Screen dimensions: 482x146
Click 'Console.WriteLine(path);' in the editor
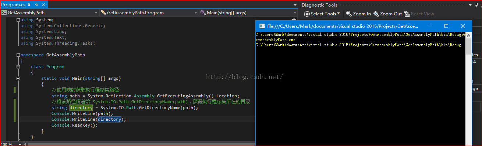(x=82, y=113)
